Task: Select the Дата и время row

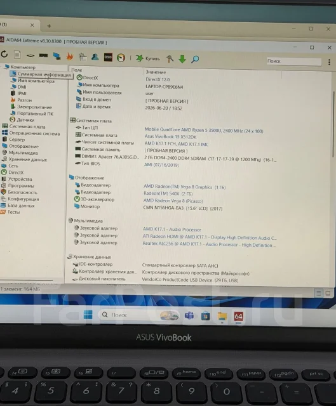Action: pyautogui.click(x=129, y=107)
